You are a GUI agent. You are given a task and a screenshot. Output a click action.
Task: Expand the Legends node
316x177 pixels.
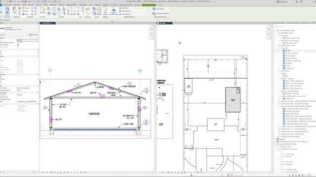coord(276,139)
